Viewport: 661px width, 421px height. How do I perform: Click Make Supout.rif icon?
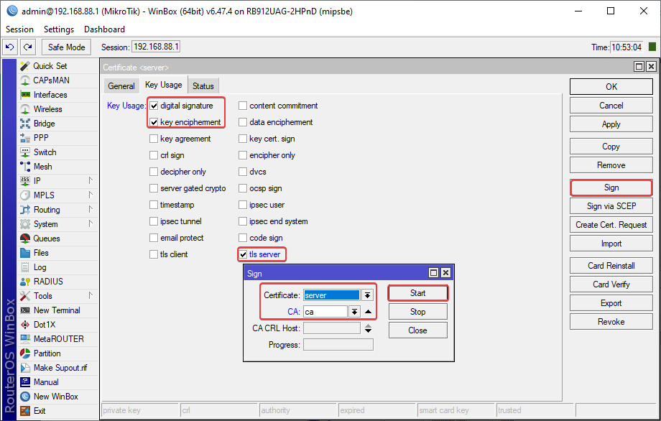25,368
